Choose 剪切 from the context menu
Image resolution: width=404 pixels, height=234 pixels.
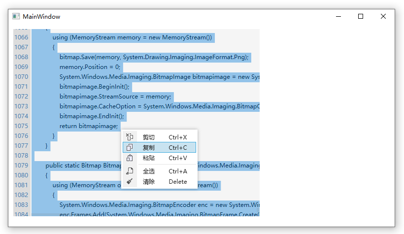click(x=159, y=137)
